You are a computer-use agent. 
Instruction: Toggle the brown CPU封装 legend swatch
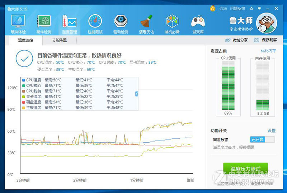pyautogui.click(x=24, y=91)
